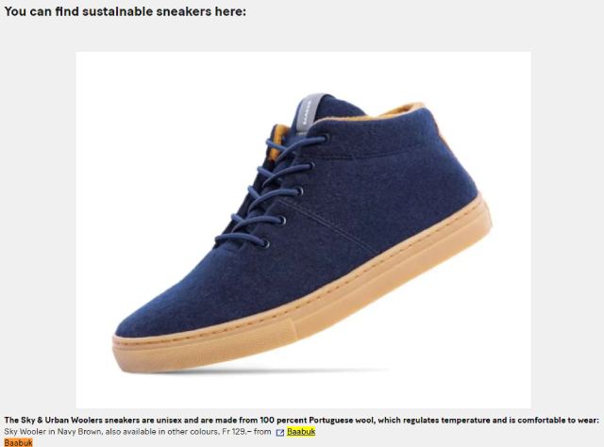604x447 pixels.
Task: Click the orange-highlighted Baabuk label
Action: (x=19, y=443)
